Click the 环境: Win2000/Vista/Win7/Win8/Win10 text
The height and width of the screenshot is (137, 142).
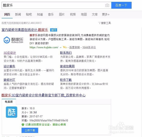pyautogui.click(x=45, y=120)
